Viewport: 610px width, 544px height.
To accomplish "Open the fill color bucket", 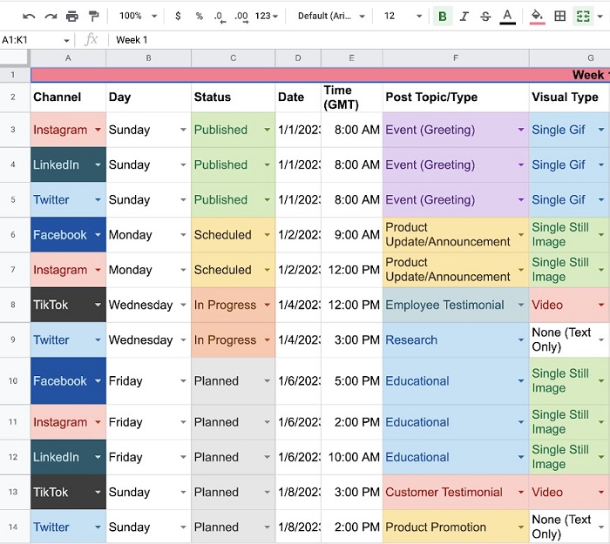I will (x=538, y=17).
